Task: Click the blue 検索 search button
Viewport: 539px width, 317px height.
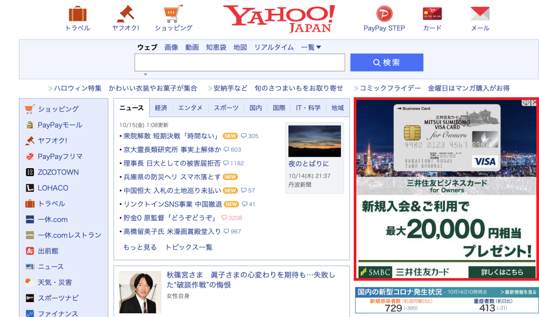Action: [387, 63]
